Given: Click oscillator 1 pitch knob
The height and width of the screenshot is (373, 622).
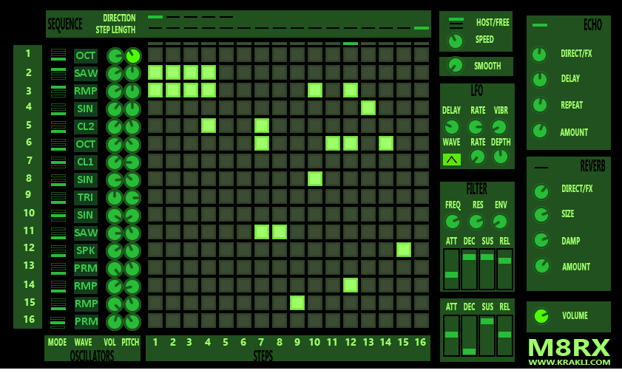Looking at the screenshot, I should [x=132, y=56].
